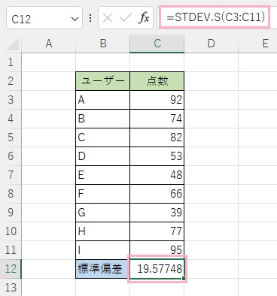Image resolution: width=277 pixels, height=296 pixels.
Task: Select row 4 header
Action: click(x=11, y=119)
